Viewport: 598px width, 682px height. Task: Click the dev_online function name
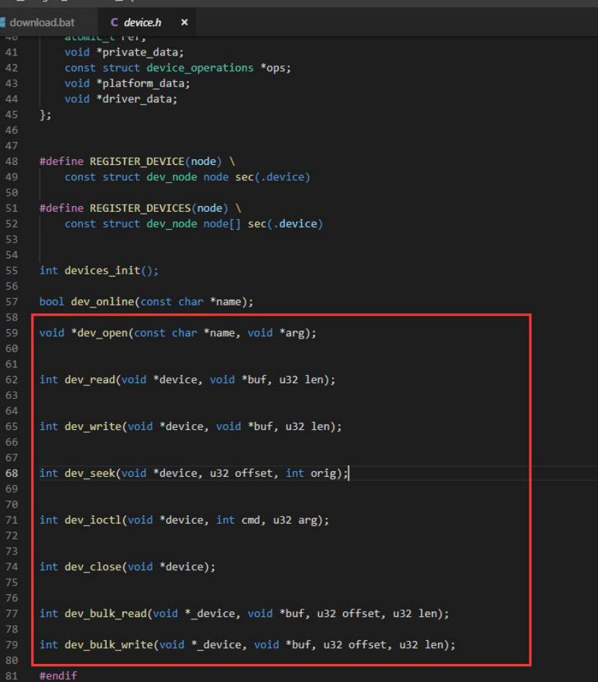(103, 302)
